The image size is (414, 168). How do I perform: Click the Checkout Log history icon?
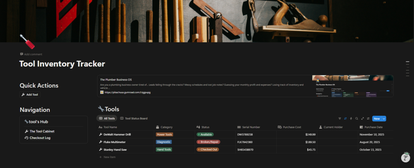pyautogui.click(x=26, y=138)
